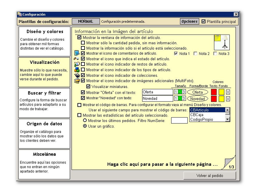Screen dimensions: 256x192
Task: Pick the Oferta yellow background color swatch
Action: (221, 92)
